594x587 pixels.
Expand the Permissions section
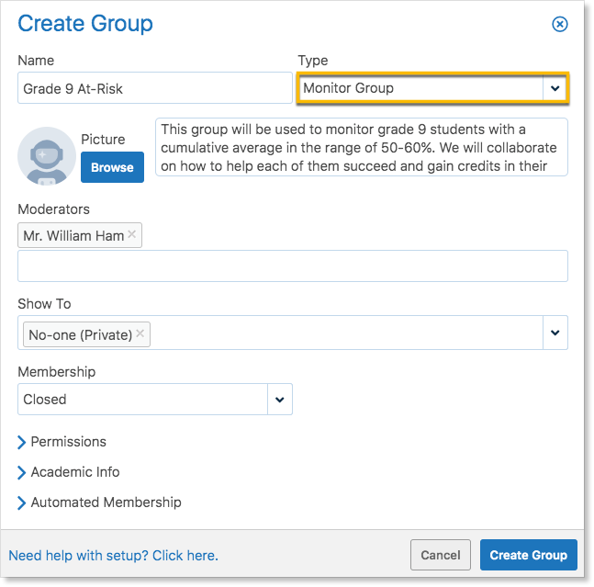coord(62,442)
